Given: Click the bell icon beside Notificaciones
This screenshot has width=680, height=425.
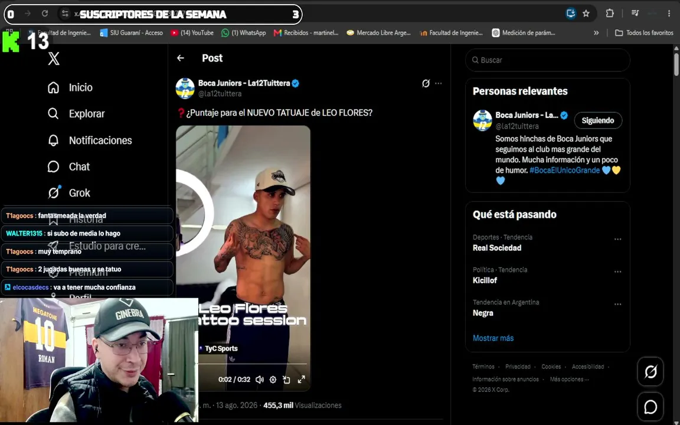Looking at the screenshot, I should 53,140.
